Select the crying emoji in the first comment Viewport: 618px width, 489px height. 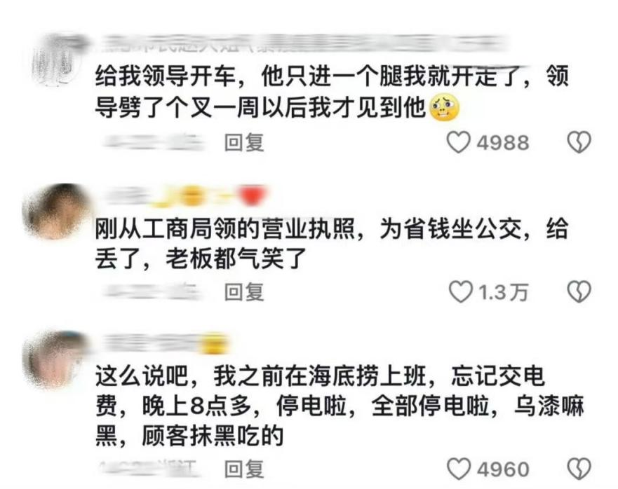pyautogui.click(x=445, y=107)
